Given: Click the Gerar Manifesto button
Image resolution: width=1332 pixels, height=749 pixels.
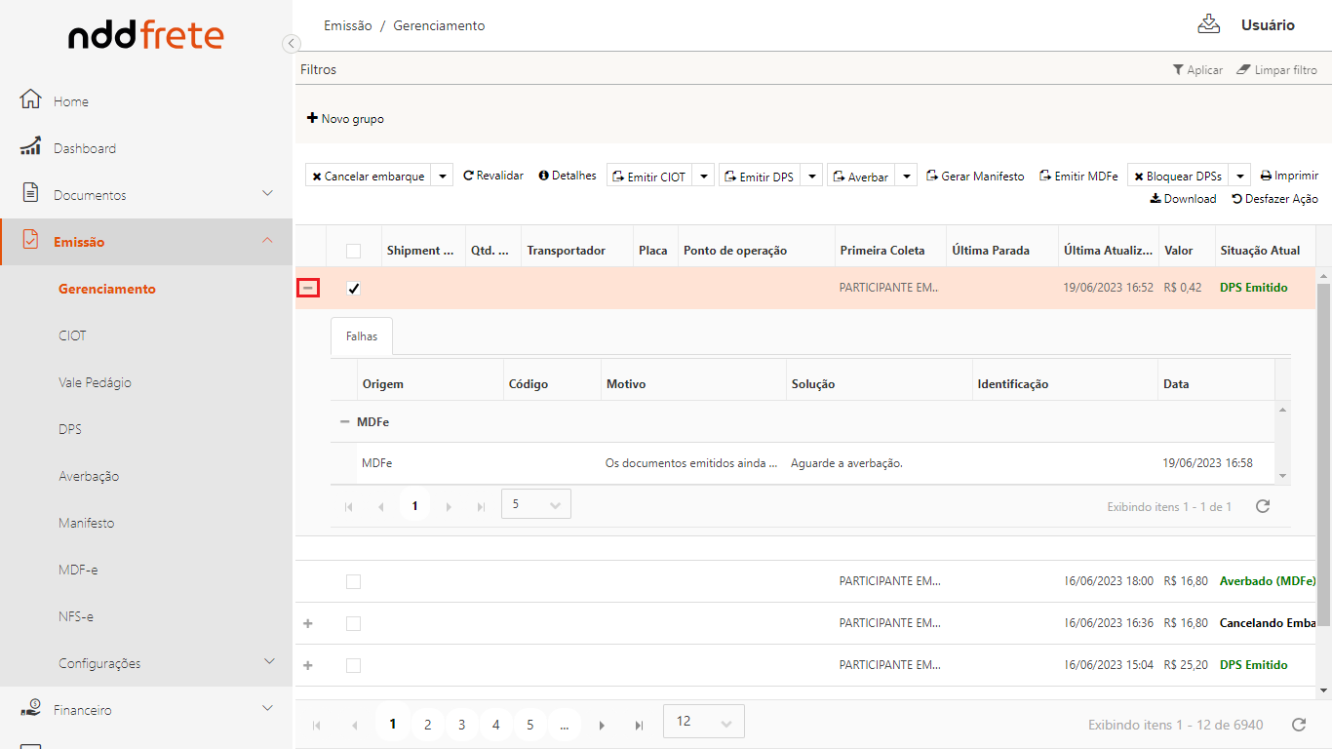Looking at the screenshot, I should point(975,177).
